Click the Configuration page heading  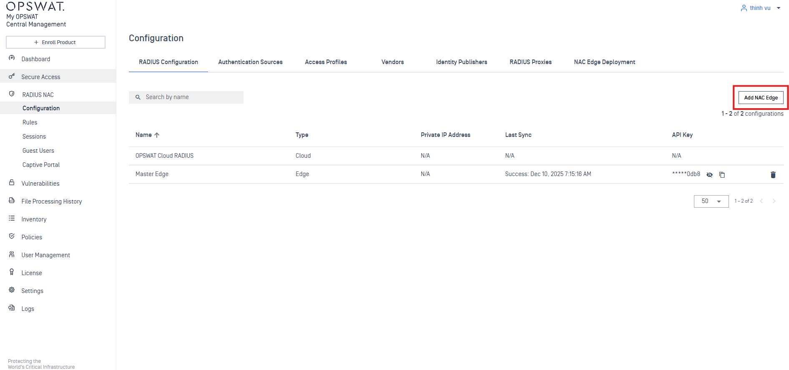[x=156, y=38]
